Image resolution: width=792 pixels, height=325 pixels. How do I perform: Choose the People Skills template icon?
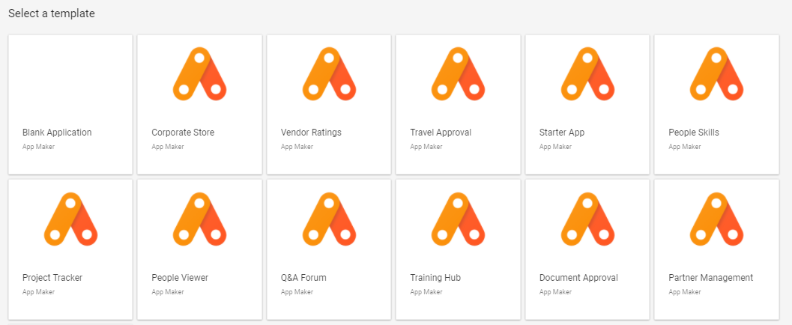point(716,75)
